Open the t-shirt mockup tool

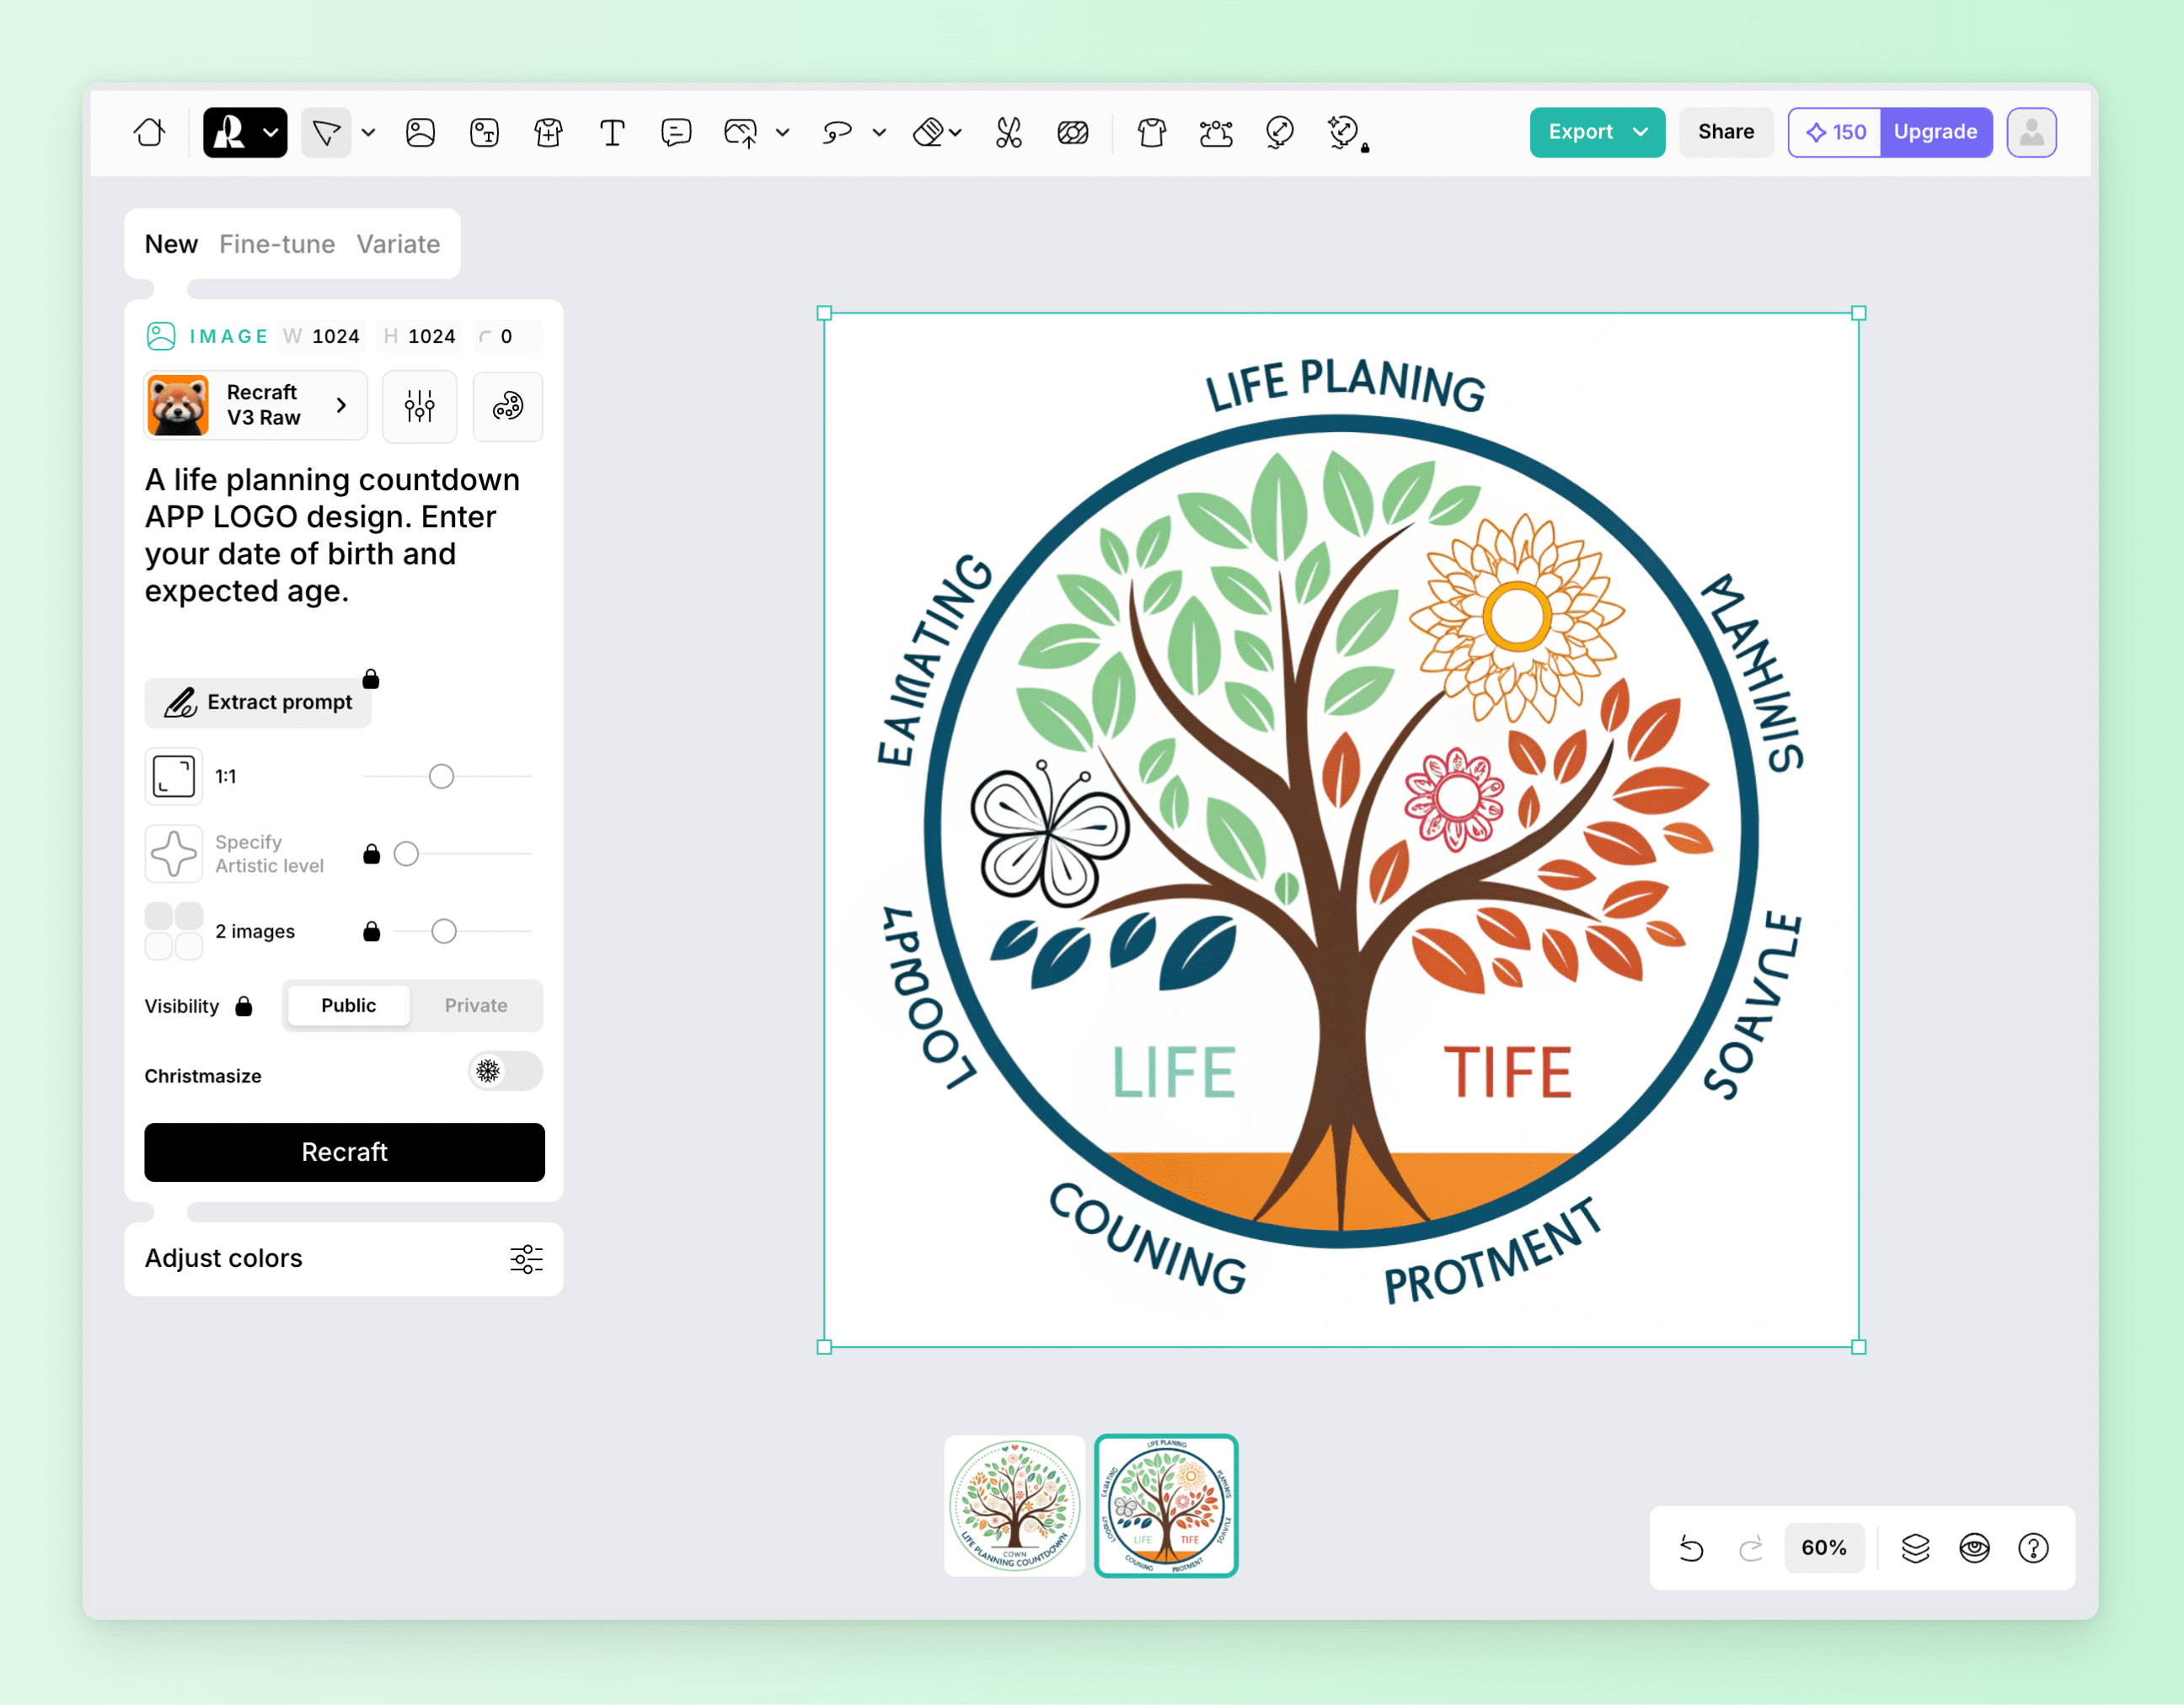1152,132
